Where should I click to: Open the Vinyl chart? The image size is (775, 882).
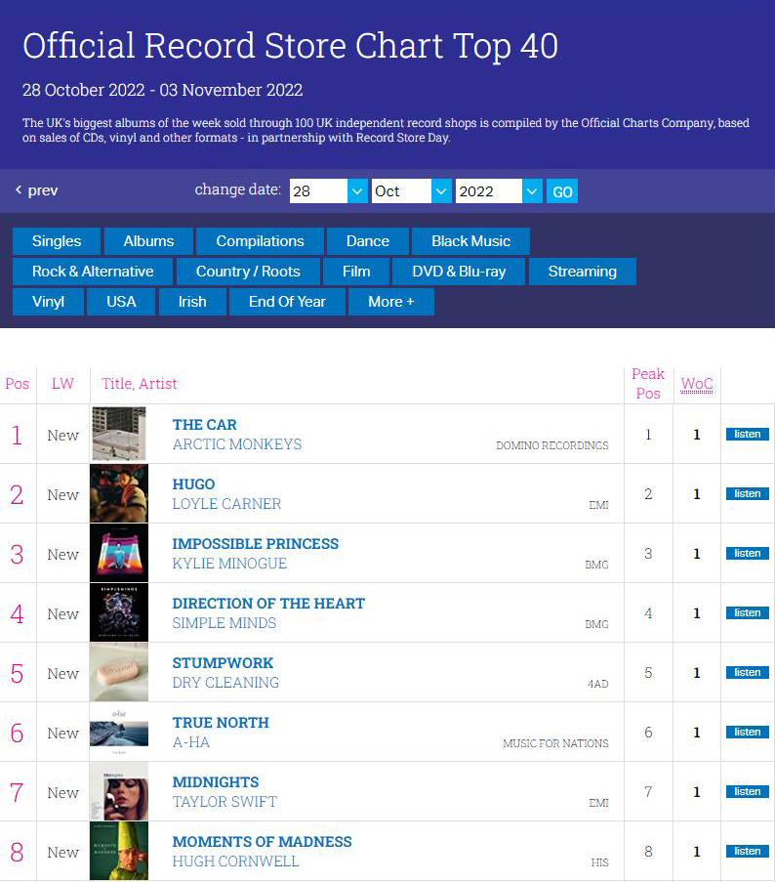[49, 302]
